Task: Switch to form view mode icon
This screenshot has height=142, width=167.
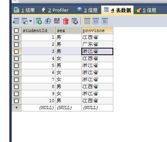Action: point(96,21)
